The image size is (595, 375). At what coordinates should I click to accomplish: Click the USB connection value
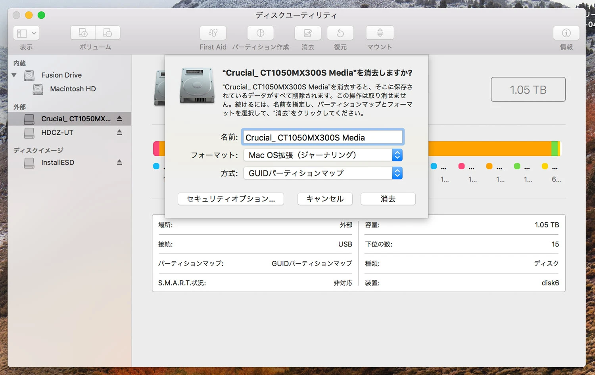click(345, 244)
